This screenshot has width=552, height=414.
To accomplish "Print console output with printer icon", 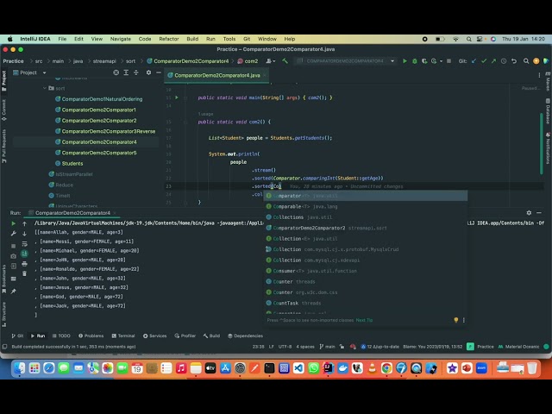I will tap(24, 264).
